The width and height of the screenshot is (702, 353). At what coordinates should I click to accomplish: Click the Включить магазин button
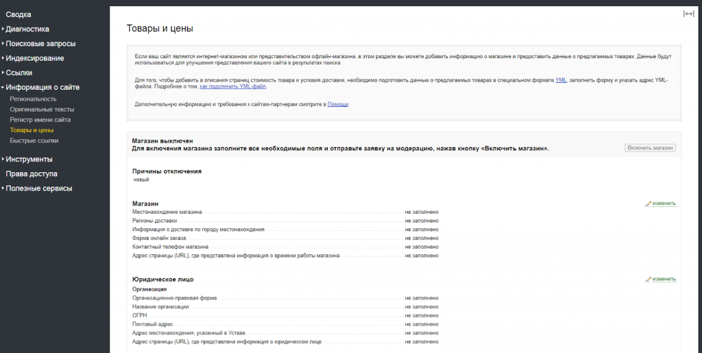650,148
